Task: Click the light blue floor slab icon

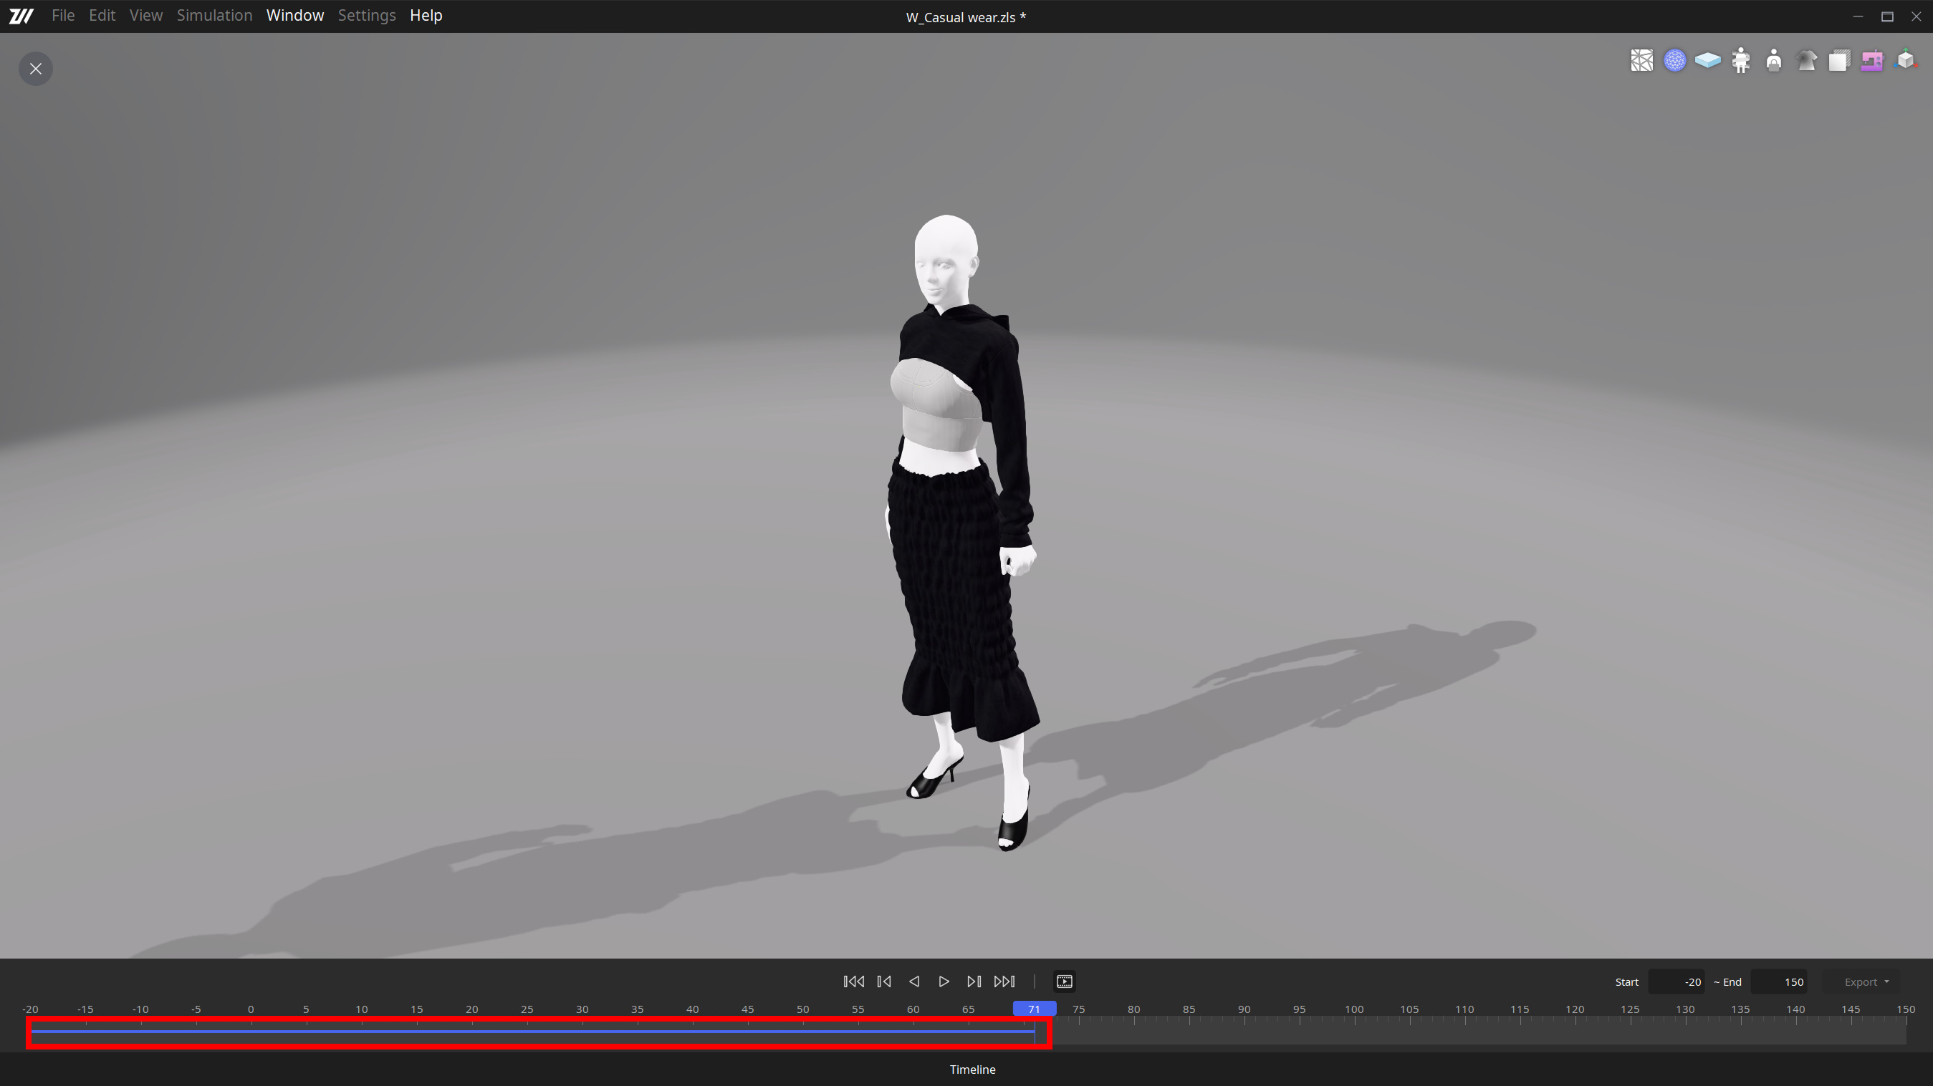Action: click(1707, 61)
